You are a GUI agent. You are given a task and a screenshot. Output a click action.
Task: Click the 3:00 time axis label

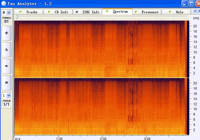point(147,138)
